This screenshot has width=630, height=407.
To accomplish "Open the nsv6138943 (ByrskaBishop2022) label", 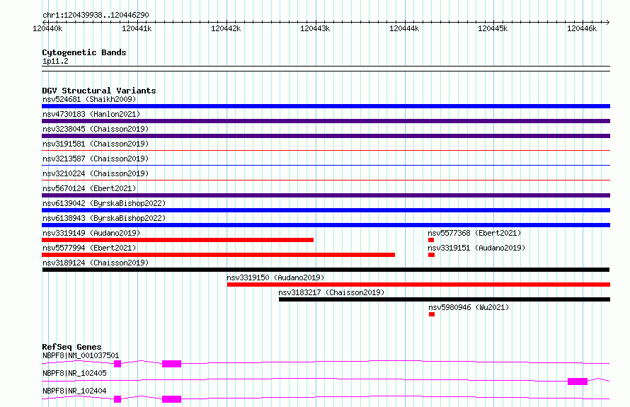I will [104, 218].
